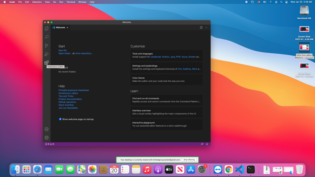315x177 pixels.
Task: Open System Preferences from the dock
Action: pos(202,170)
